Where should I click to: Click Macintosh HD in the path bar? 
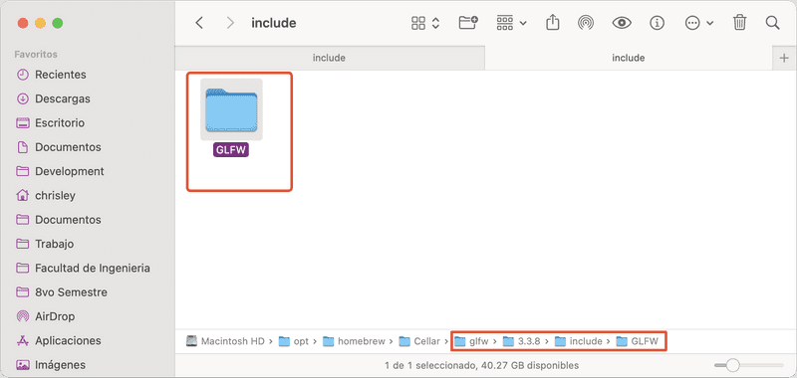pos(226,341)
